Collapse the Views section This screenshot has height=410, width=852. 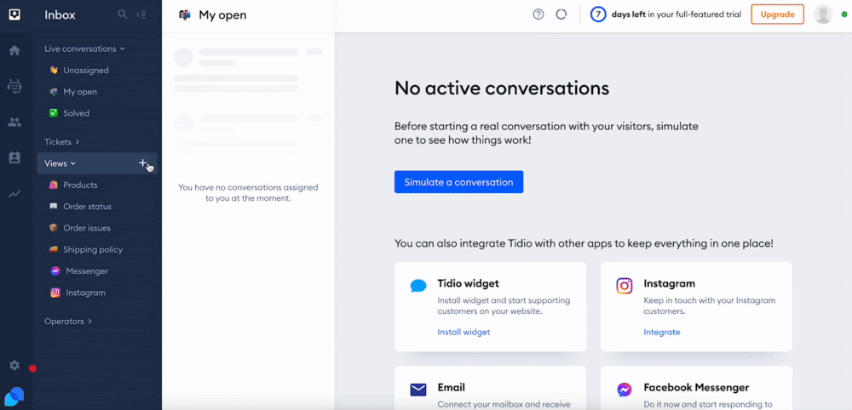[60, 163]
